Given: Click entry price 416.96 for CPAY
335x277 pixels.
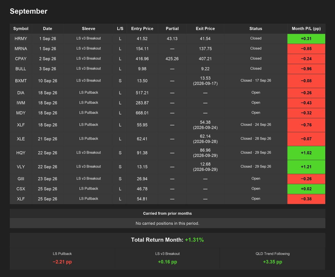Looking at the screenshot, I should pos(142,59).
